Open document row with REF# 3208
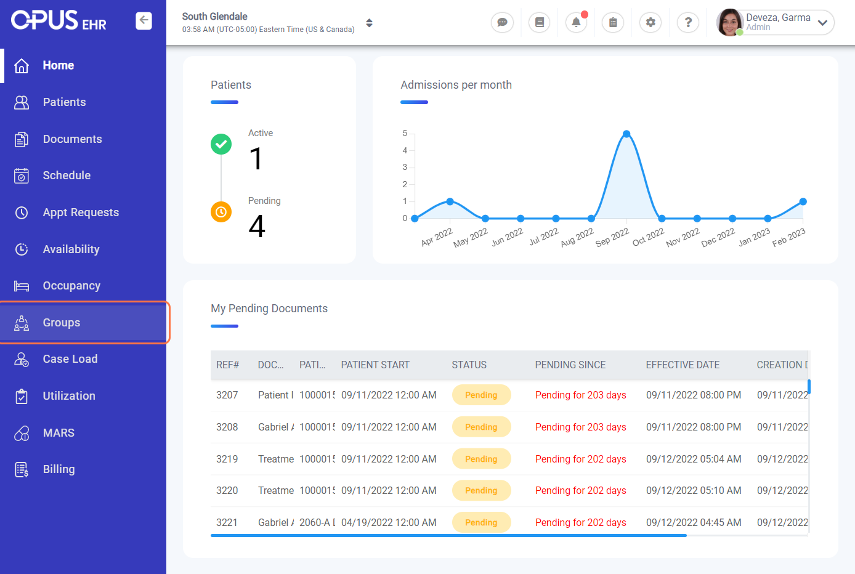The image size is (855, 574). click(509, 427)
